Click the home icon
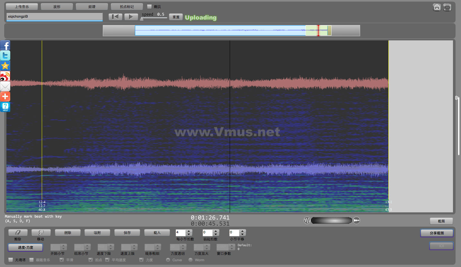The image size is (461, 267). [x=437, y=7]
